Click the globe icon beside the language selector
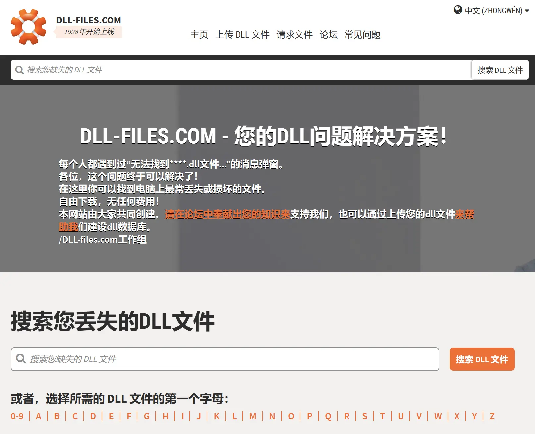This screenshot has height=434, width=535. click(458, 10)
